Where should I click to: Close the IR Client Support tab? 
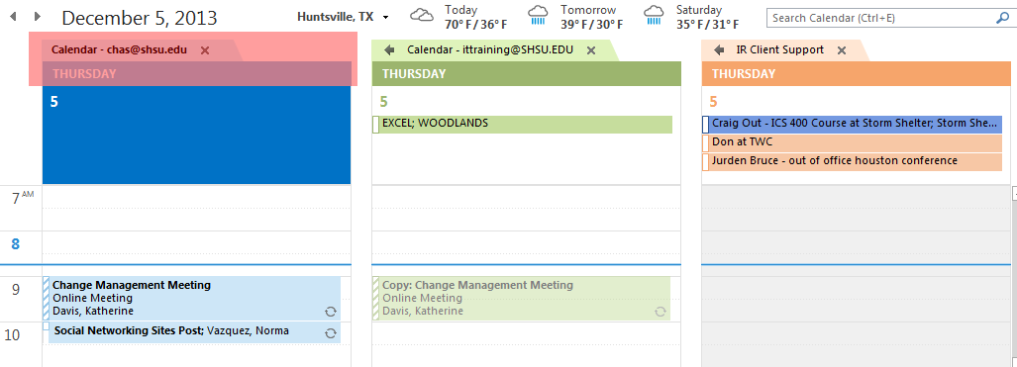tap(842, 49)
